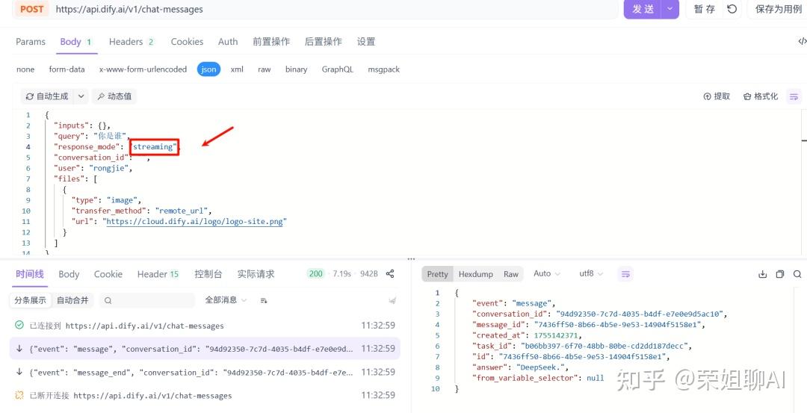Screen dimensions: 807x413
Task: Open the Auth tab
Action: click(227, 42)
